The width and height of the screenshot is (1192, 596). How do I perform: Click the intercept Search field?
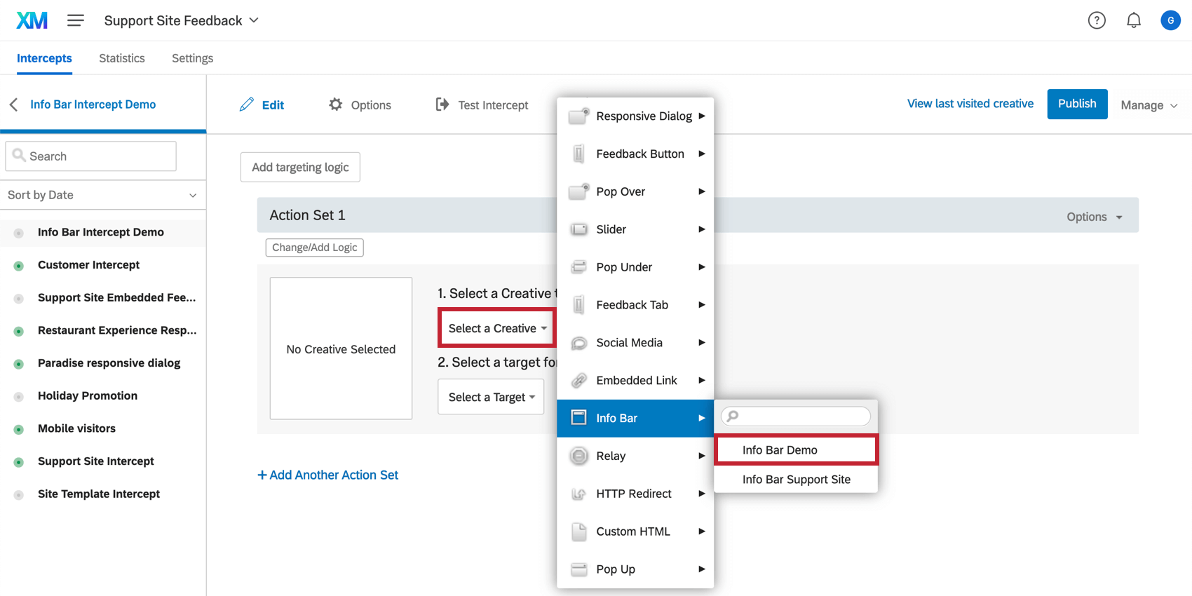pyautogui.click(x=91, y=156)
